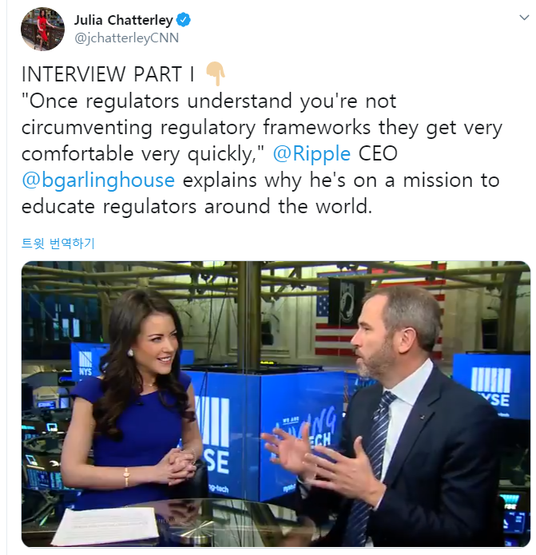Click the word CEO after @Ripple
Image resolution: width=536 pixels, height=555 pixels.
[x=378, y=153]
